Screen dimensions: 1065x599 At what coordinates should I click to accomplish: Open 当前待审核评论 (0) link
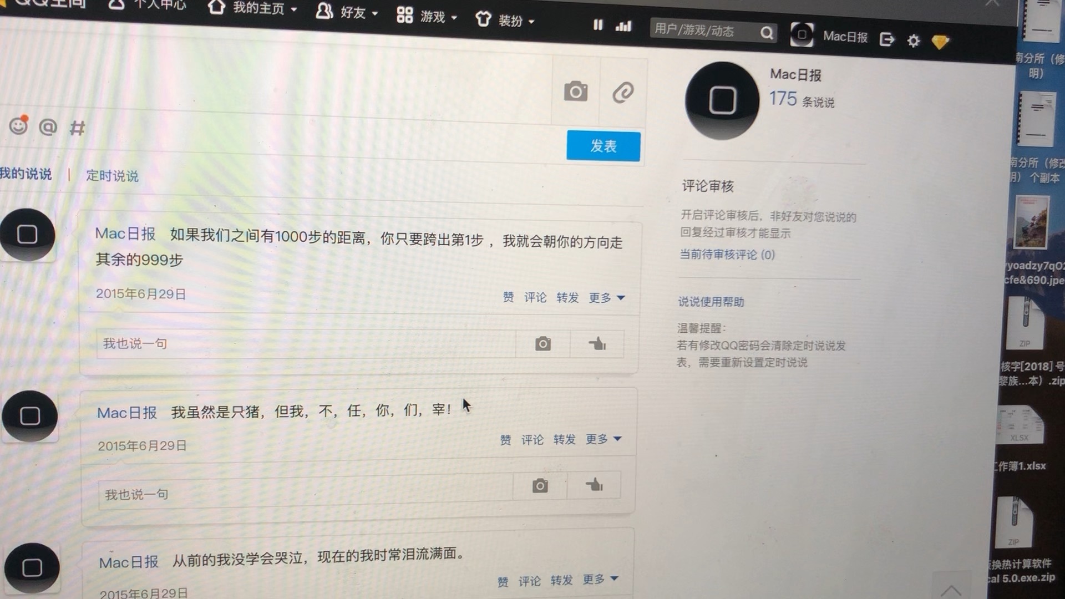727,255
